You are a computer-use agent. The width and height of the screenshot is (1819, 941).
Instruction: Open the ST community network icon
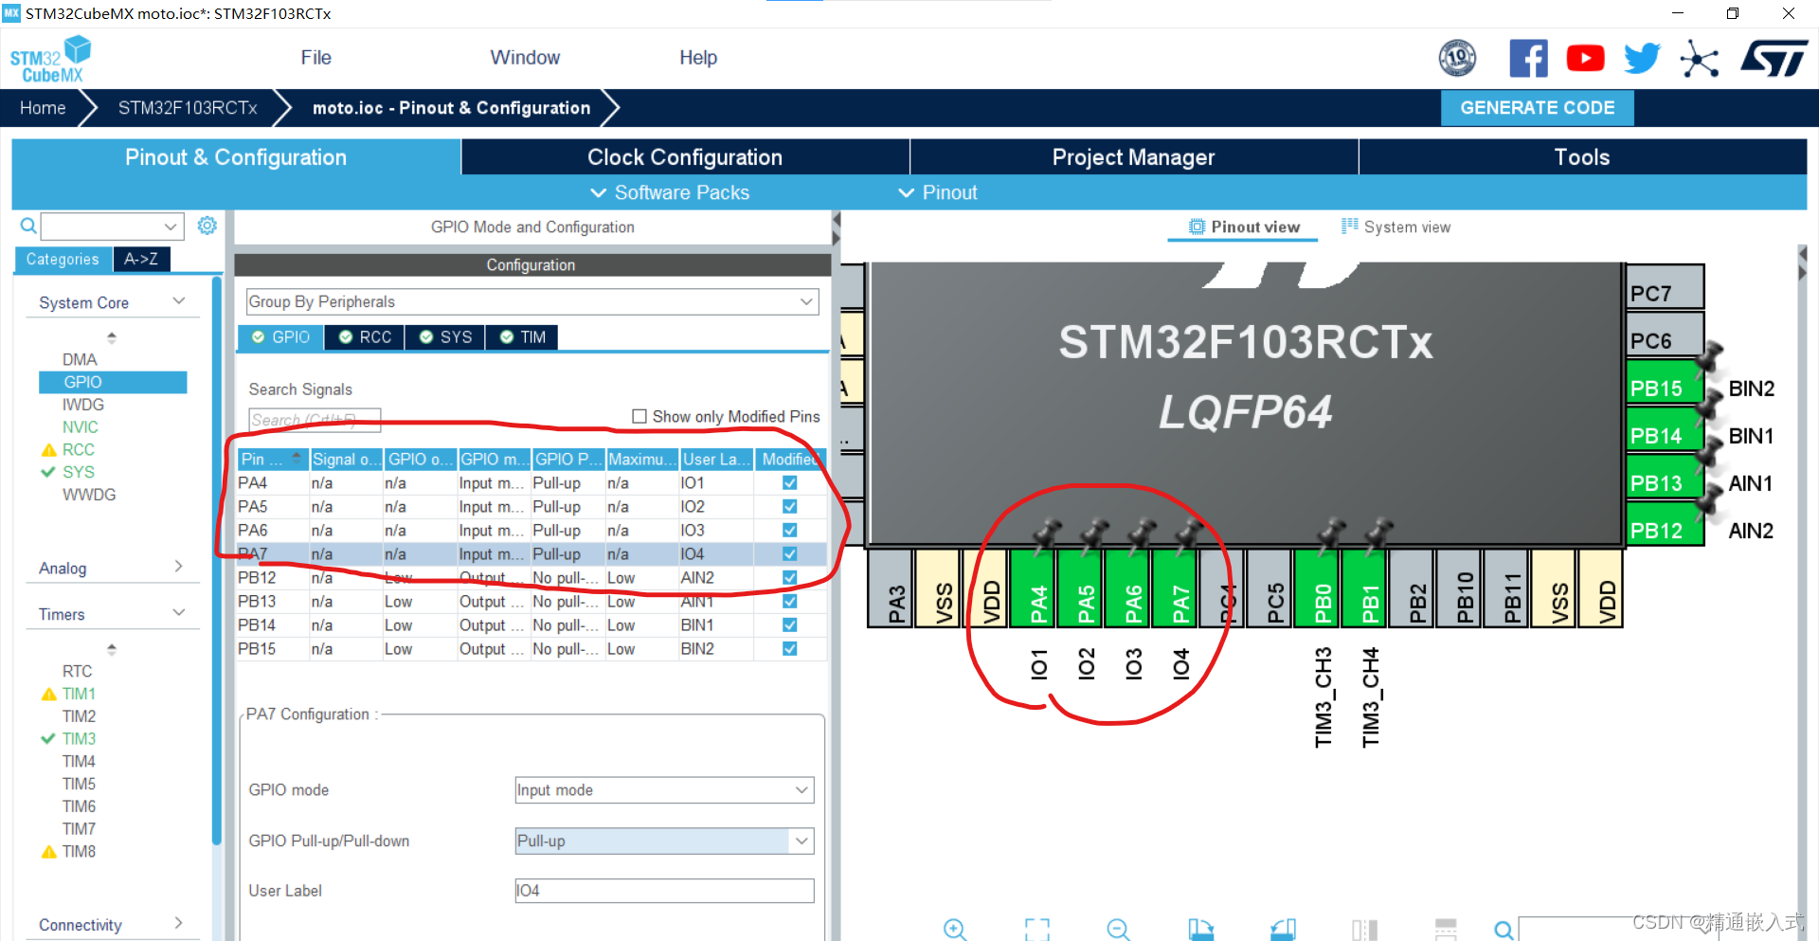click(x=1700, y=60)
